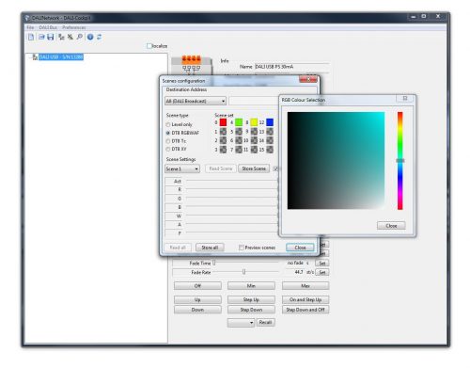Open the Destination Address broadcast dropdown

click(196, 101)
